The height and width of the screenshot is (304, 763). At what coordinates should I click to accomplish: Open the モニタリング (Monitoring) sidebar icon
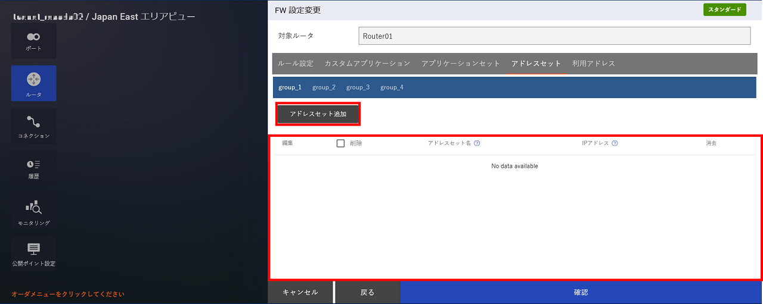coord(33,211)
